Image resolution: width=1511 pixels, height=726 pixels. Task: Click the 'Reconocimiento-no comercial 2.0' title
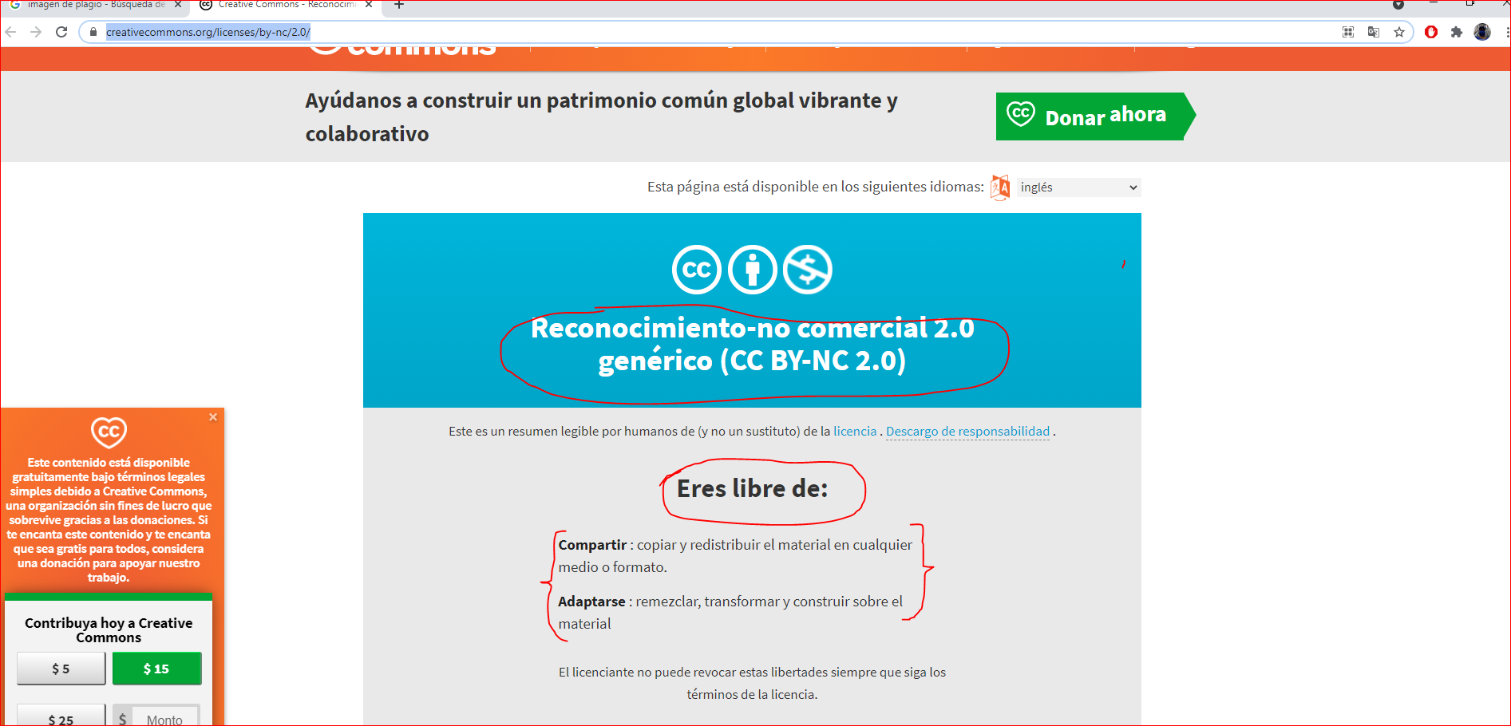[753, 345]
